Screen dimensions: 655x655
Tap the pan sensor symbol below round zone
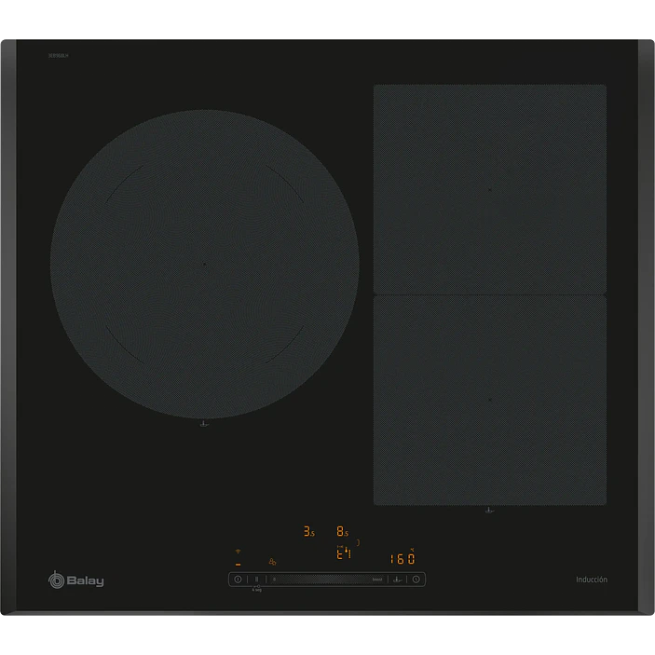click(204, 425)
